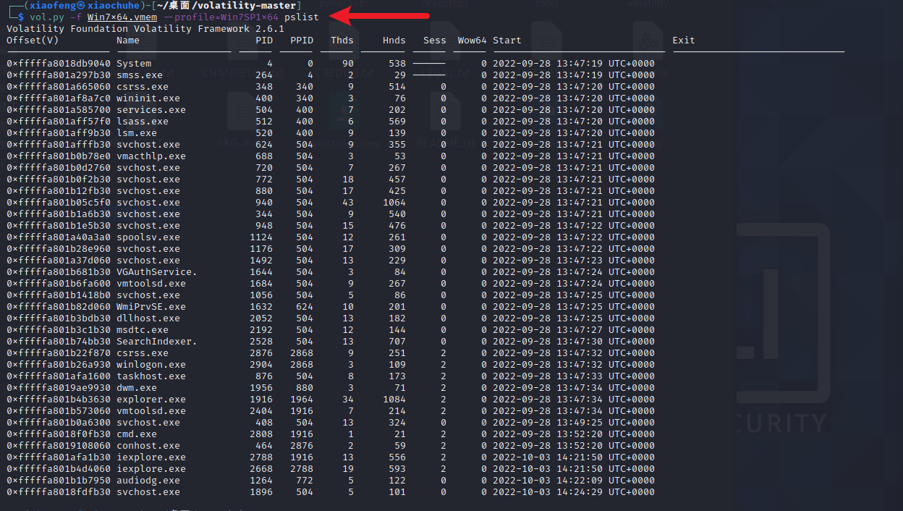Click the Sess column header
Screen dimensions: 903x511
point(435,40)
